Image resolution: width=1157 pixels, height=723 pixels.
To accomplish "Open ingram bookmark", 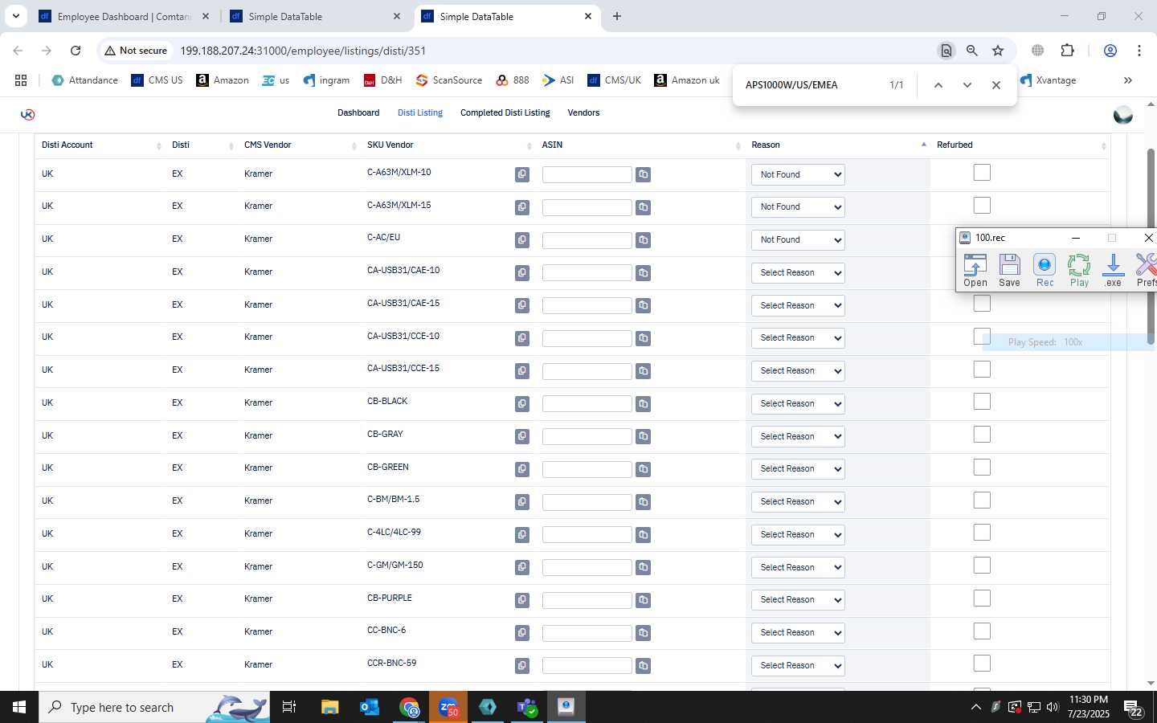I will pos(326,80).
